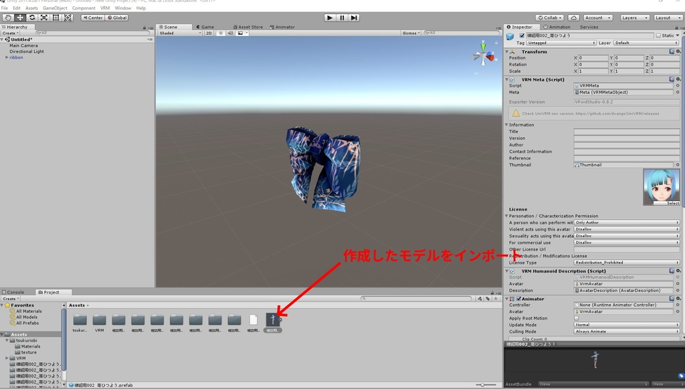Select the Hand tool

pos(8,17)
